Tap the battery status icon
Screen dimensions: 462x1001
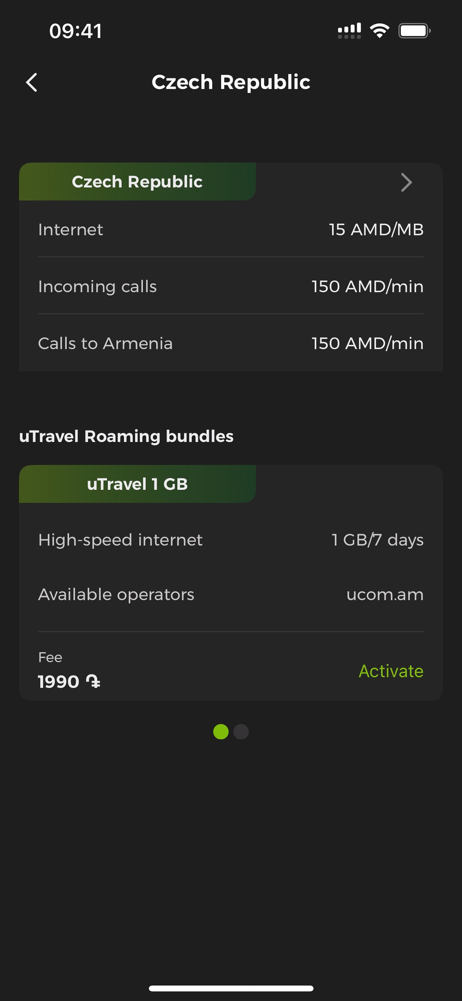click(414, 31)
